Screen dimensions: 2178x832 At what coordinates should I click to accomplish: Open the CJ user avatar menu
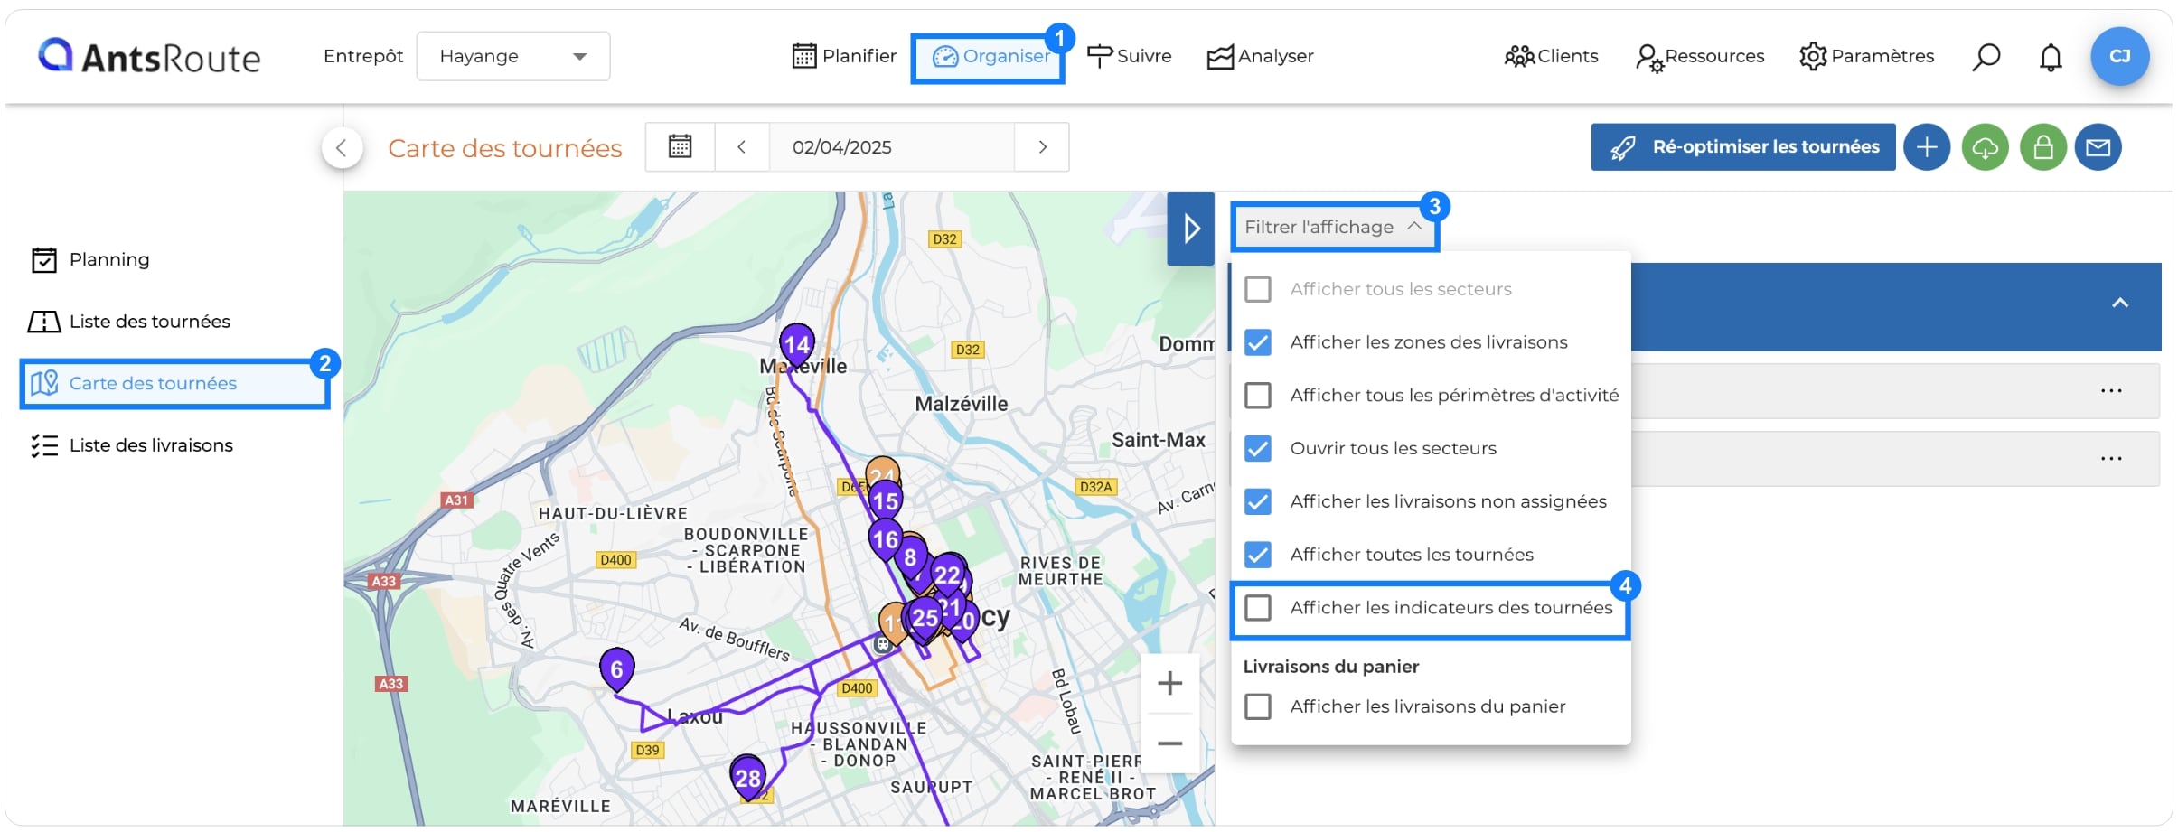point(2119,56)
